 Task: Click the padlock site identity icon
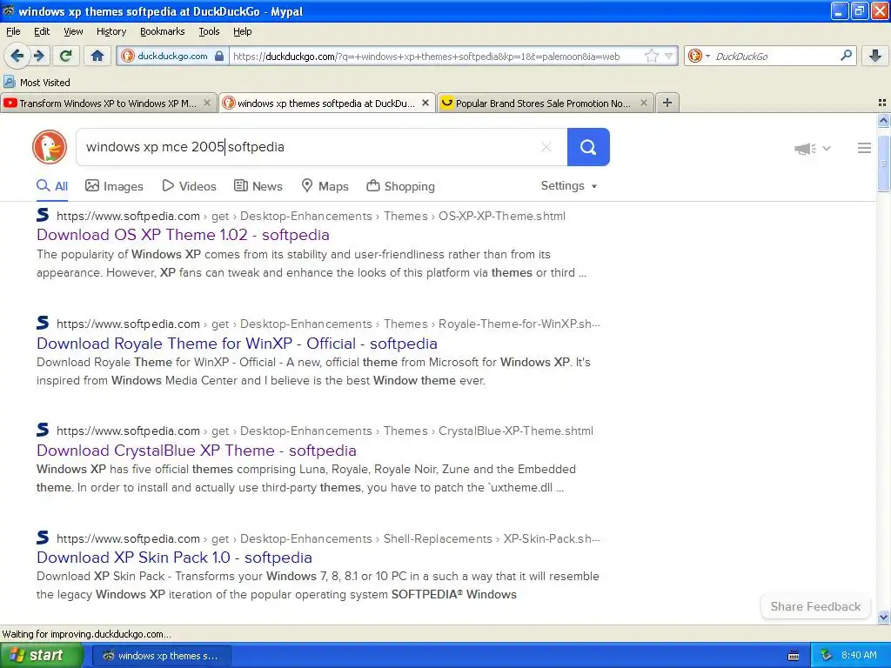219,56
